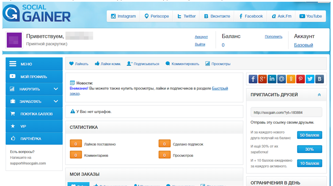Image resolution: width=333 pixels, height=186 pixels.
Task: Select the Подписываться action
Action: (x=143, y=64)
